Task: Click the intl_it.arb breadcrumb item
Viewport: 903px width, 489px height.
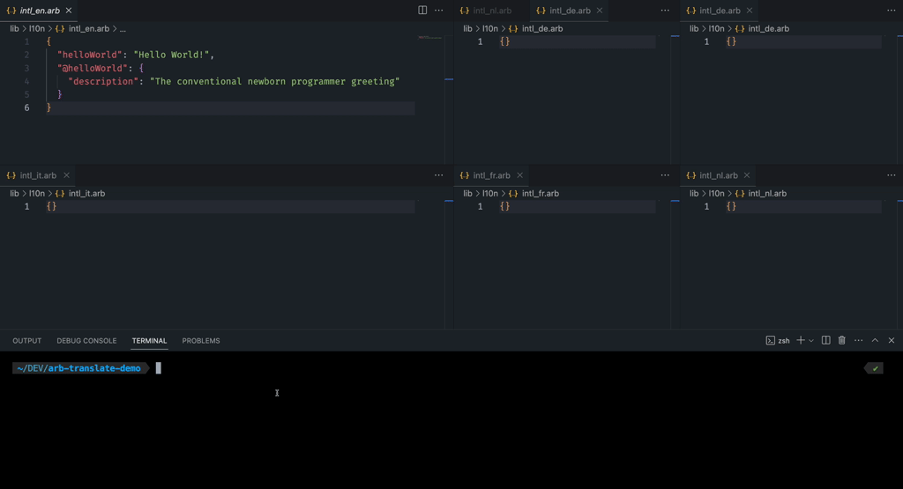Action: coord(86,193)
